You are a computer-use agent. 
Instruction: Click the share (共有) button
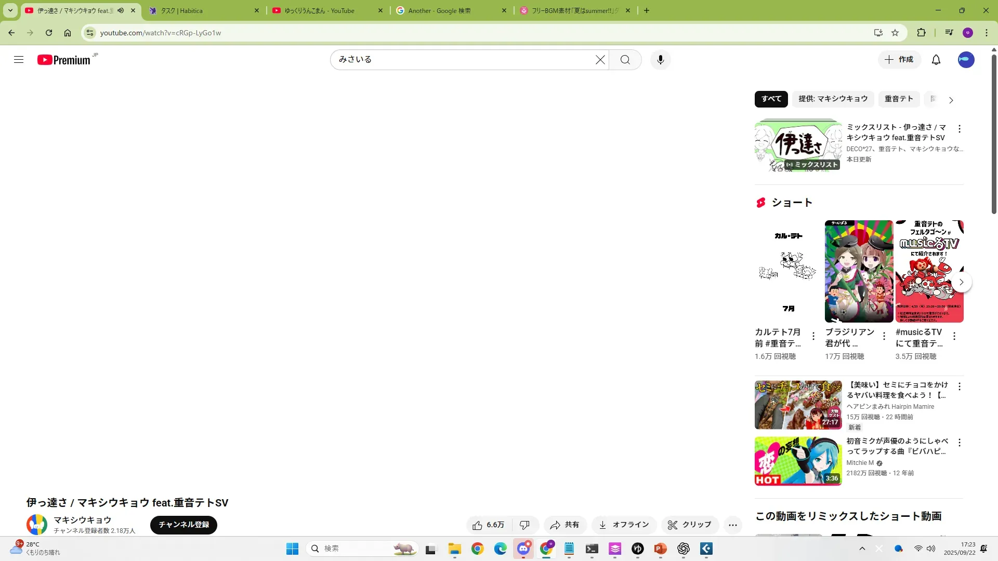tap(565, 525)
